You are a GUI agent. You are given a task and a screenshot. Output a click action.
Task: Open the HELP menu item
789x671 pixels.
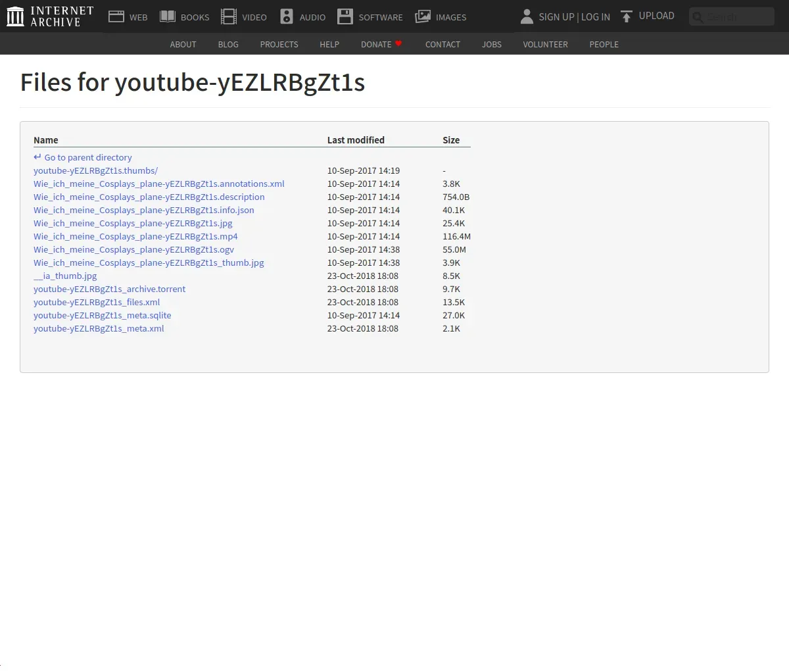pyautogui.click(x=329, y=44)
